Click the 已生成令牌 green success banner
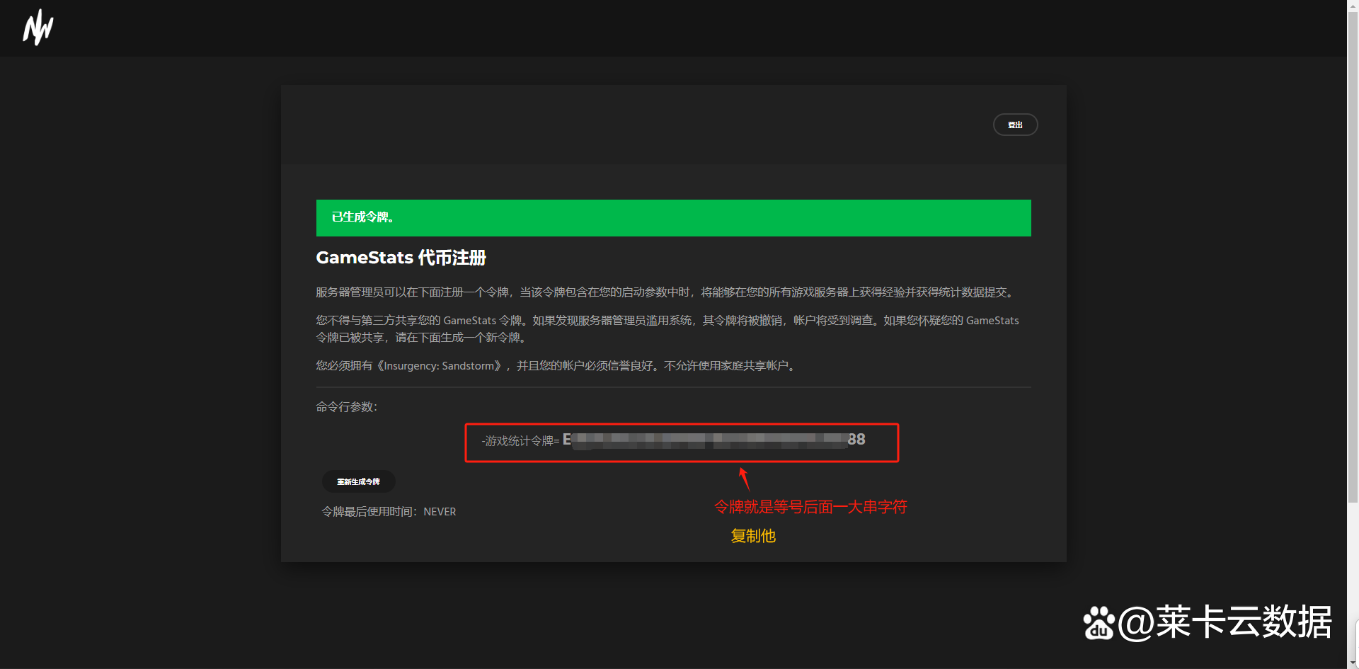This screenshot has height=669, width=1359. pos(673,217)
